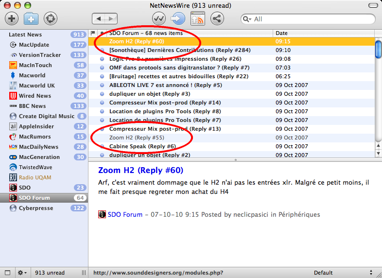Select the Macworld UK feed
Screen dimensions: 382x278
pos(44,86)
